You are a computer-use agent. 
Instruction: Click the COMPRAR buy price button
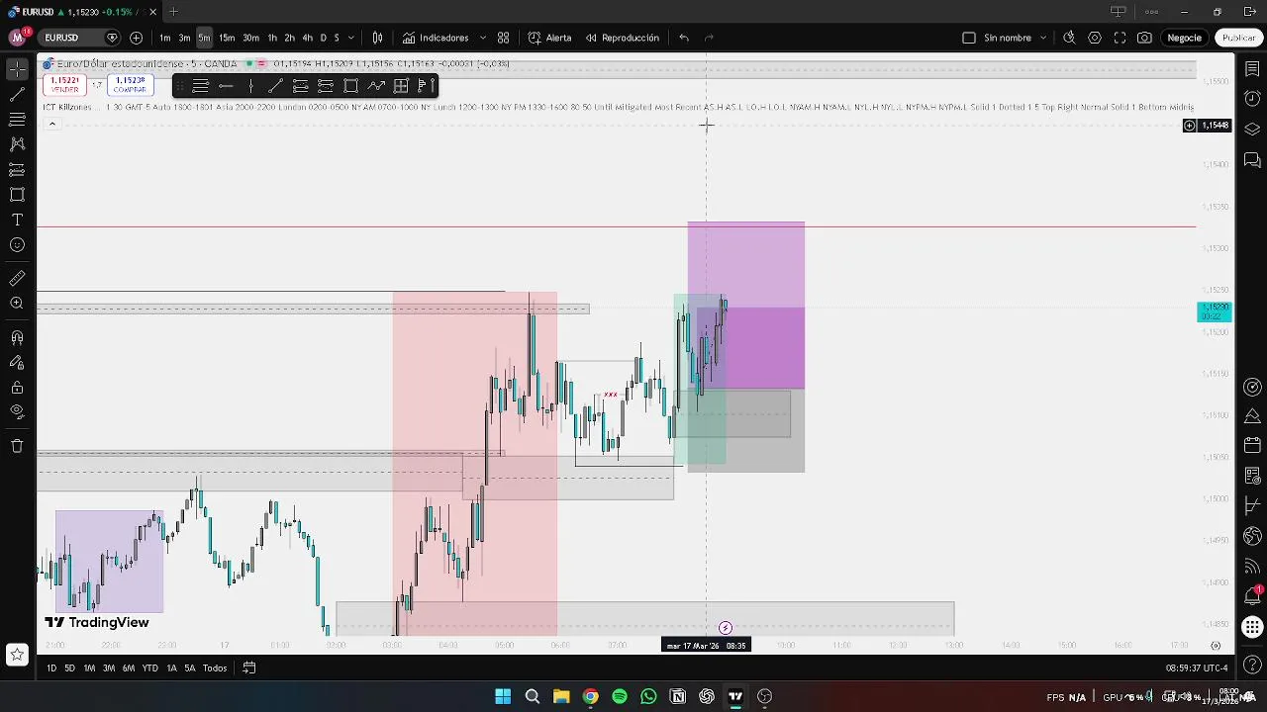(130, 85)
